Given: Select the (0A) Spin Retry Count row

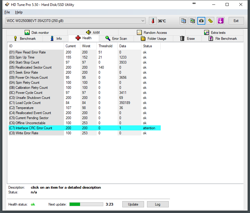Looking at the screenshot, I should pos(85,83).
